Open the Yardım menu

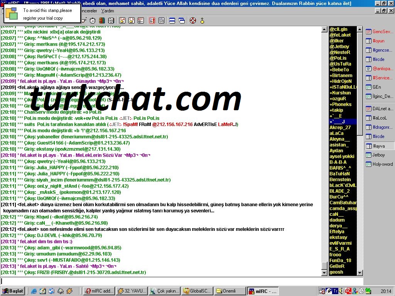[x=108, y=11]
